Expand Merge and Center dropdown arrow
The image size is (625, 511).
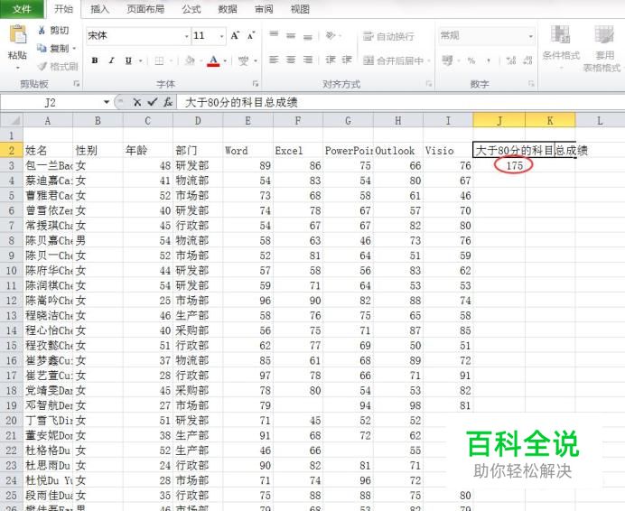click(428, 61)
